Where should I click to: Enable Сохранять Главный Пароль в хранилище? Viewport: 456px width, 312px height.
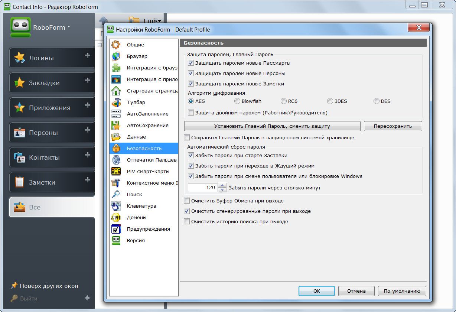coord(187,137)
